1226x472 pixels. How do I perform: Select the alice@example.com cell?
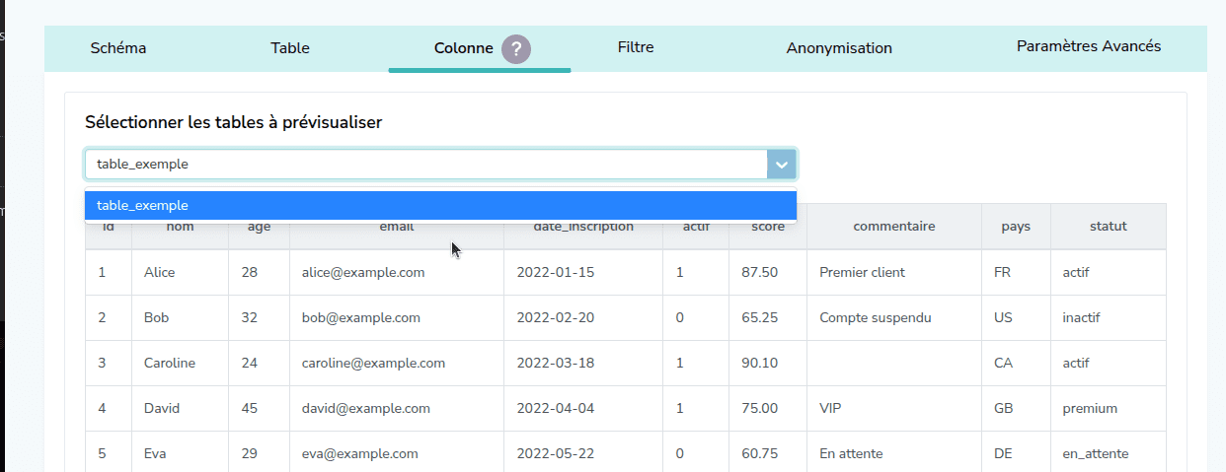click(x=363, y=272)
